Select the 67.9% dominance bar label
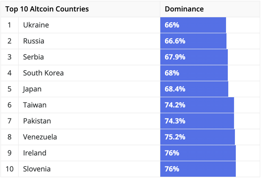Image resolution: width=262 pixels, height=178 pixels. (175, 57)
